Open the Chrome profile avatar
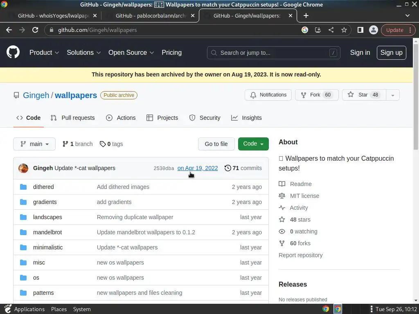 [373, 30]
